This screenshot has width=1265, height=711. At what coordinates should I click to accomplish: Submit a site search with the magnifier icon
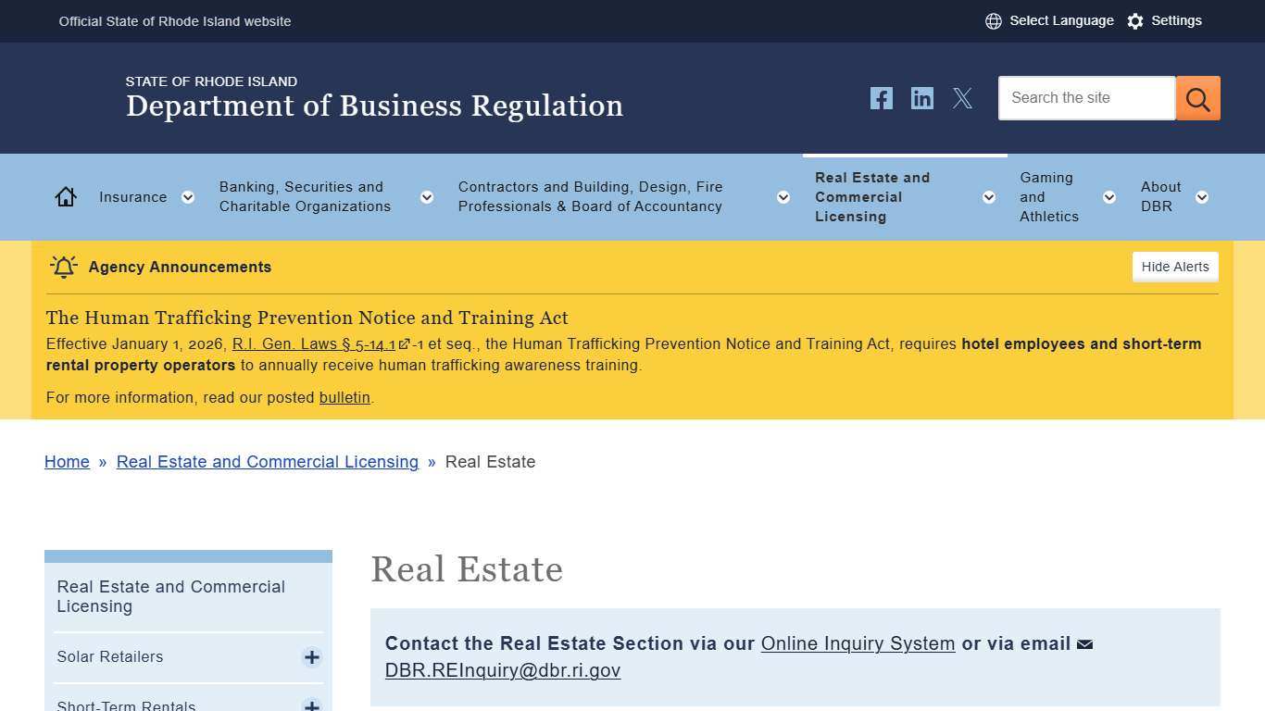[x=1197, y=97]
